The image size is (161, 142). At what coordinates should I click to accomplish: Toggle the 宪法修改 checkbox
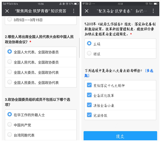click(x=89, y=115)
